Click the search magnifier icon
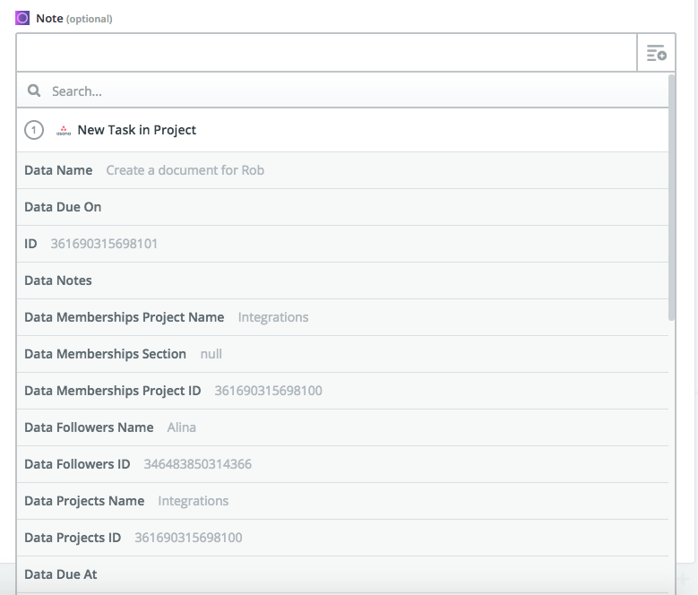698x595 pixels. 34,91
